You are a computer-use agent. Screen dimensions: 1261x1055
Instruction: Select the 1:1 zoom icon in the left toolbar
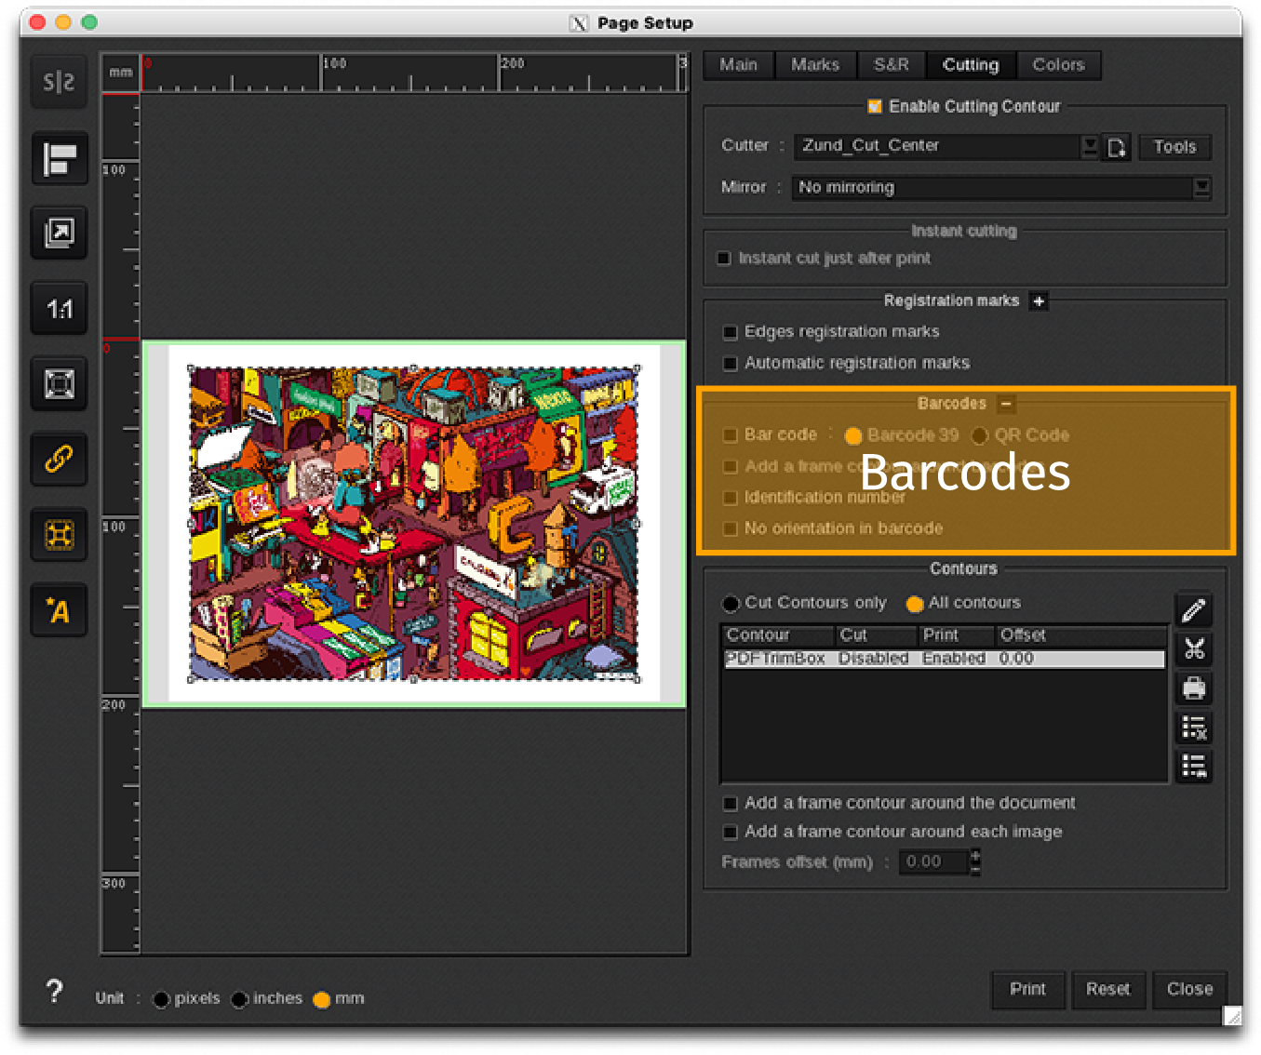pos(59,308)
